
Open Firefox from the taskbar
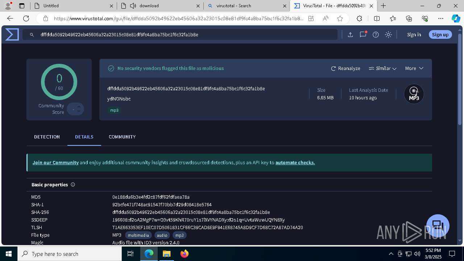coord(185,254)
